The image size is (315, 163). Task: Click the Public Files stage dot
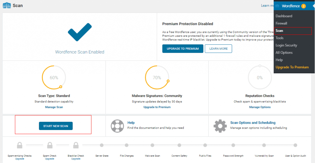(205, 145)
